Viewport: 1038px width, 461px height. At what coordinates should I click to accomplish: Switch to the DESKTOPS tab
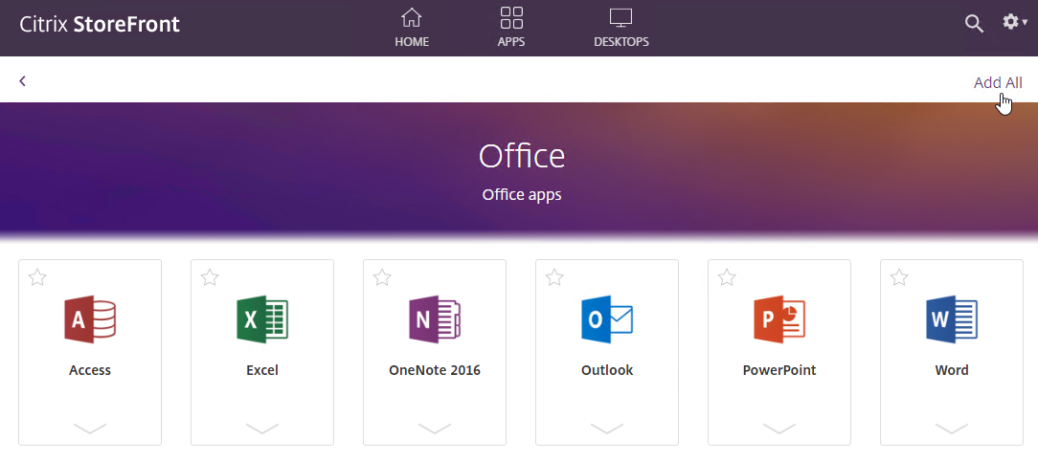621,28
